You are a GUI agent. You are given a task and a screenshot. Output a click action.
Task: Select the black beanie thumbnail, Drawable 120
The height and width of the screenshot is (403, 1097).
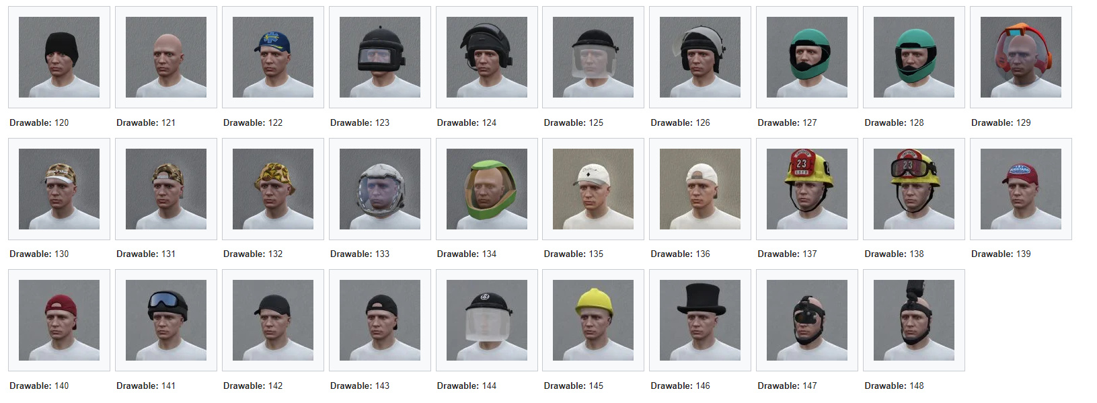coord(59,57)
